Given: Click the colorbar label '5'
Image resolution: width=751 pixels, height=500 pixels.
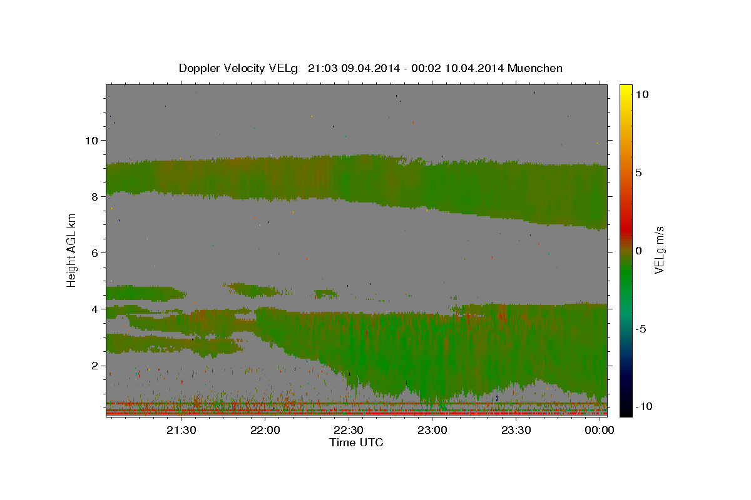Looking at the screenshot, I should point(638,172).
